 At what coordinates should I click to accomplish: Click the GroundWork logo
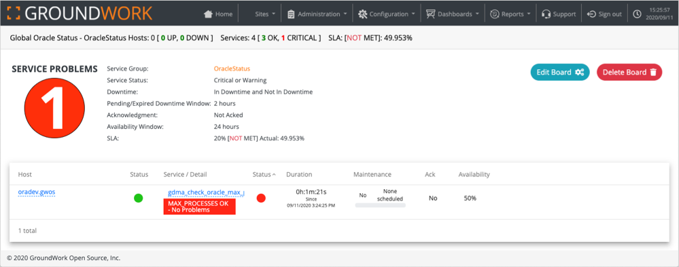click(80, 14)
